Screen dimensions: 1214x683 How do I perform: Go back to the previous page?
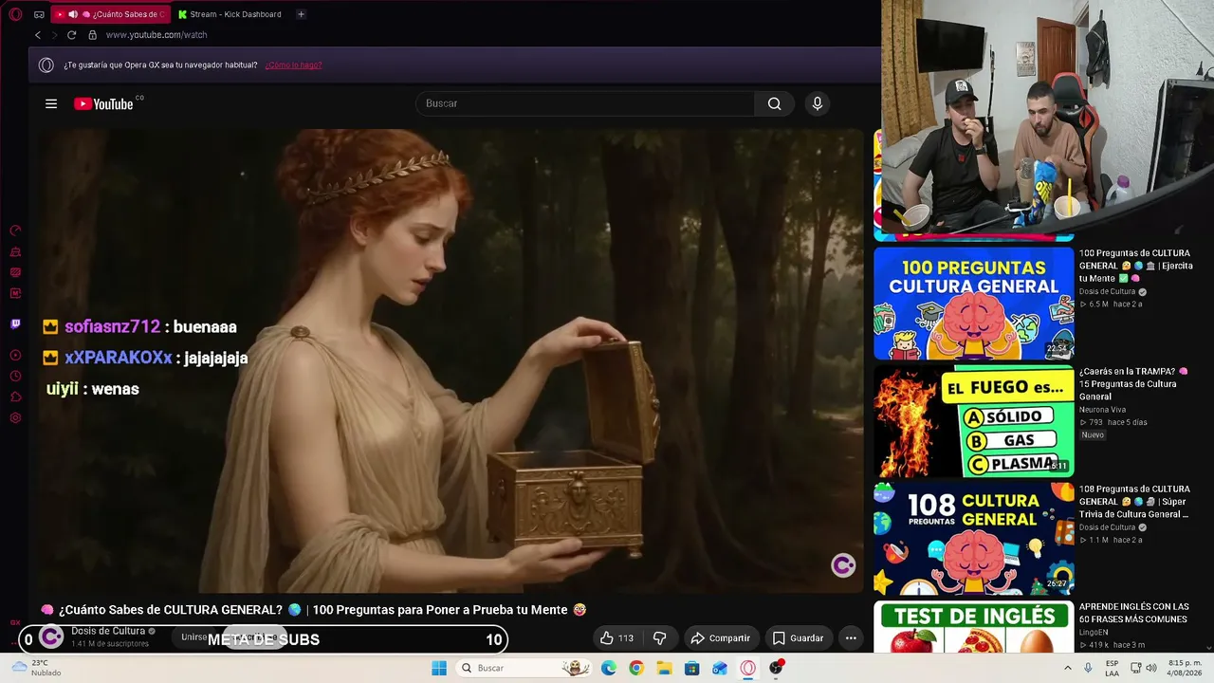point(38,35)
